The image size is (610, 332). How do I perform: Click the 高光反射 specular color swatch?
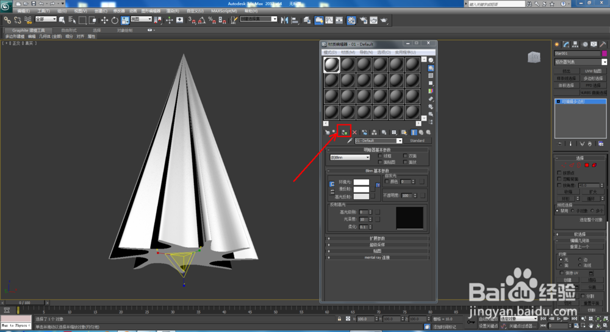(361, 197)
